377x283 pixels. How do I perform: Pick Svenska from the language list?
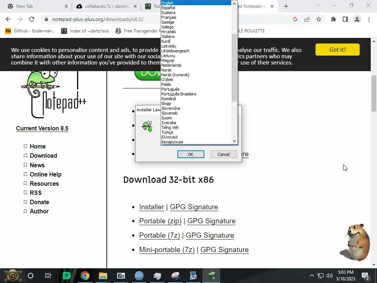196,123
